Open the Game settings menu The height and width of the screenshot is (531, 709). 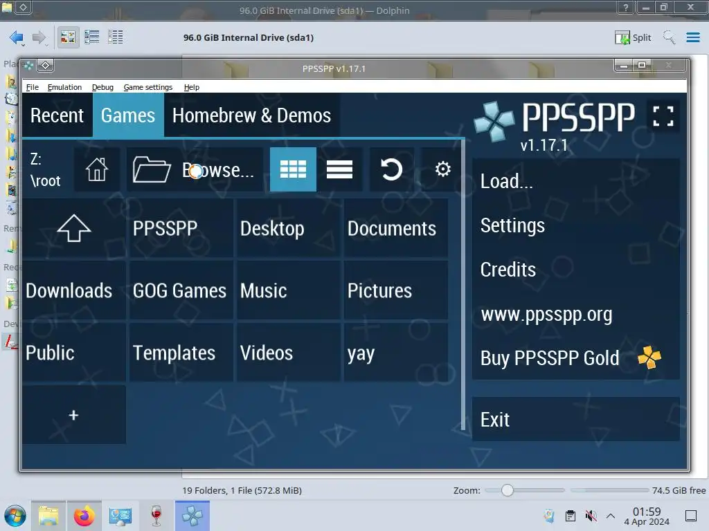point(148,87)
